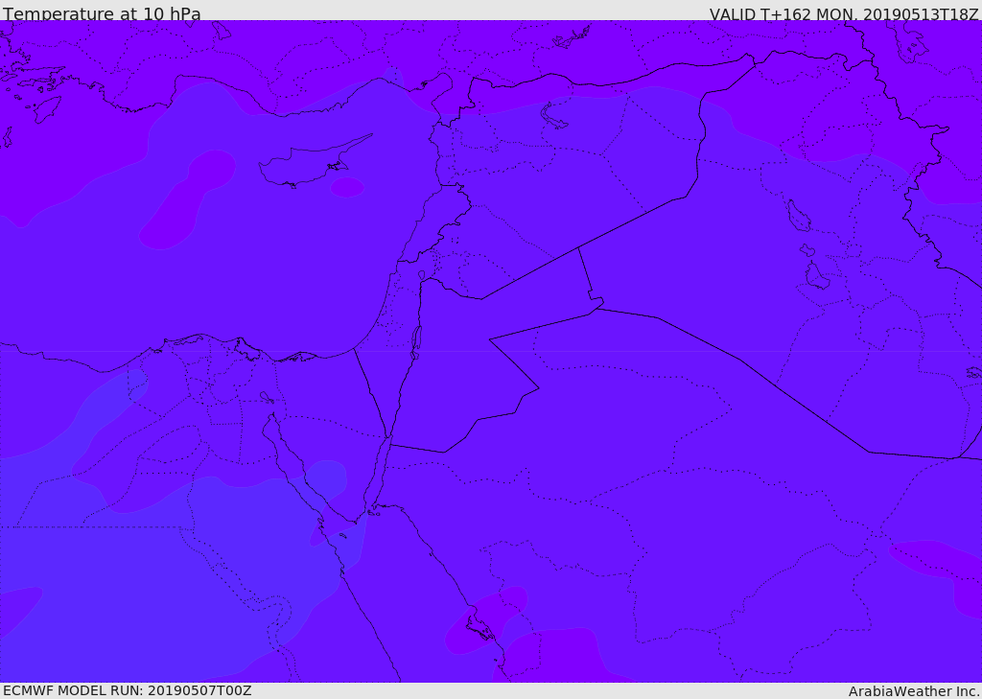
Task: Click the elongated purple blob west of Cyprus
Action: pyautogui.click(x=187, y=199)
